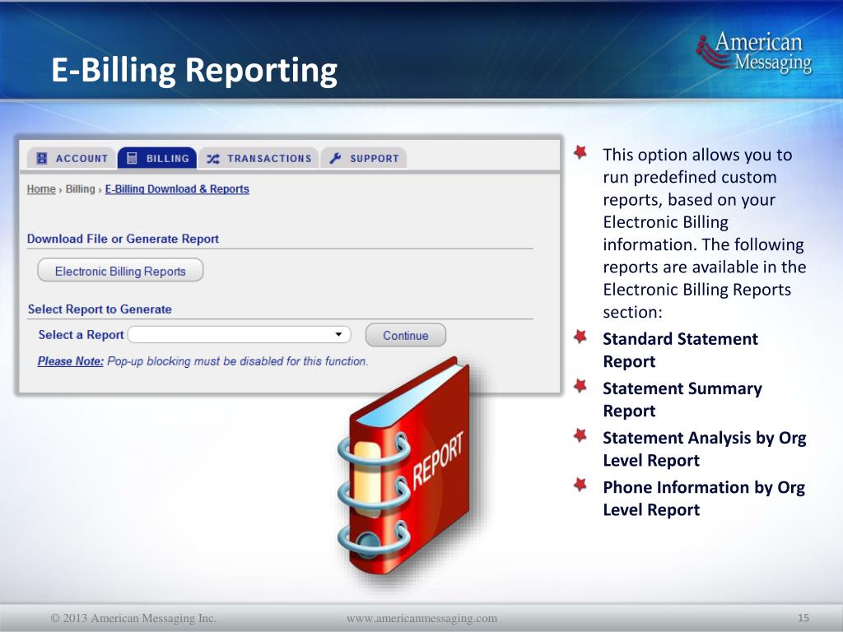This screenshot has height=632, width=843.
Task: Click the Please Note link
Action: pos(71,361)
